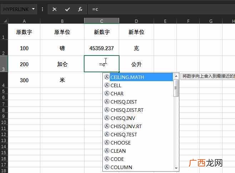This screenshot has height=173, width=235.
Task: Choose CELL function from the list
Action: (116, 85)
